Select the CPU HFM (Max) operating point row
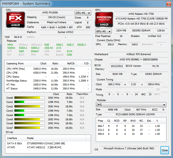 click(x=47, y=69)
